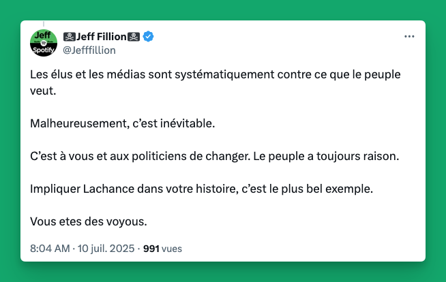The height and width of the screenshot is (282, 446).
Task: Click the line 'Malheureusement, c'est inévitable.'
Action: (123, 123)
